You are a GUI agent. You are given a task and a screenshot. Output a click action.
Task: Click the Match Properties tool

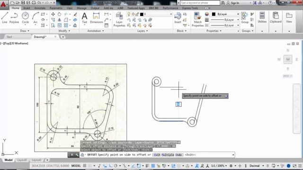tap(198, 19)
